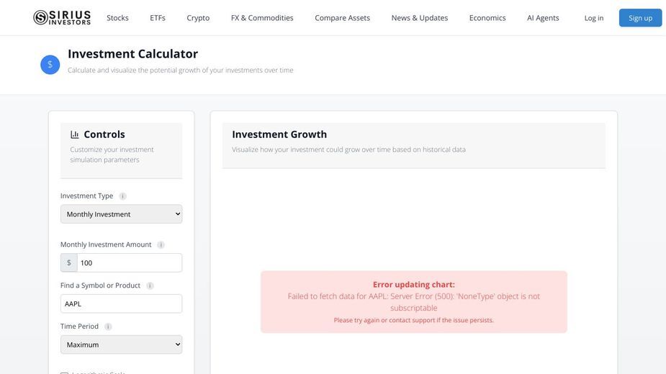Click the blue dollar sign calculator icon
The image size is (666, 374).
(x=50, y=65)
